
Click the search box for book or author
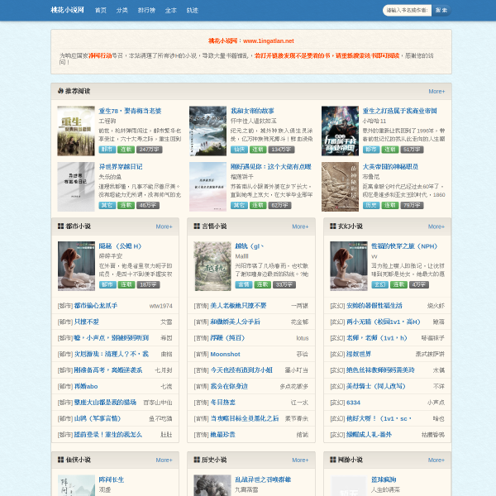tap(407, 11)
